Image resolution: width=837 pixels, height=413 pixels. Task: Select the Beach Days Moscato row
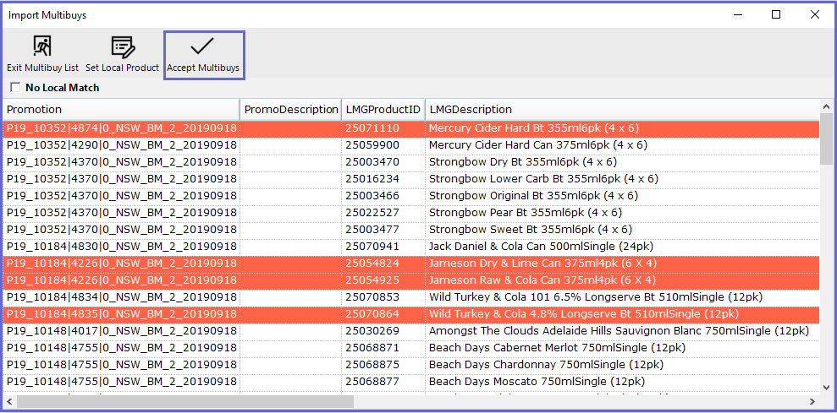click(411, 382)
